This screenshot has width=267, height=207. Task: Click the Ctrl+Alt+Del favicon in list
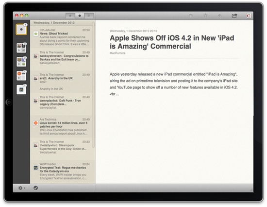(x=35, y=34)
